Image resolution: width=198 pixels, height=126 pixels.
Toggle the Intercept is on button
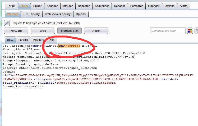pos(70,31)
